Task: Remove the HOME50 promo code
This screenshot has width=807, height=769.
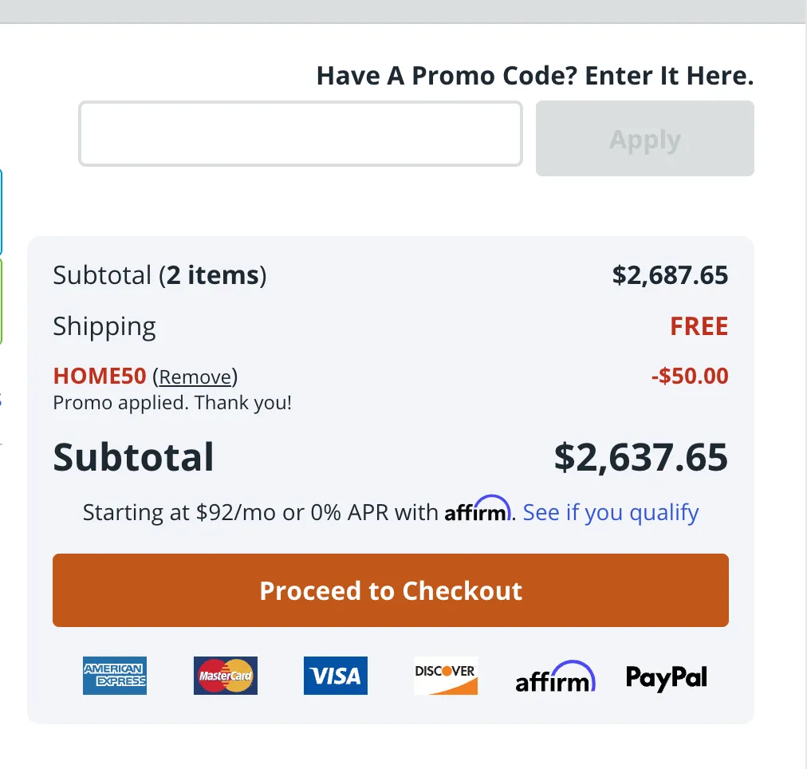Action: click(195, 377)
